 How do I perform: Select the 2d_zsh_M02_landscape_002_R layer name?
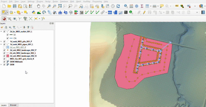tap(23, 56)
